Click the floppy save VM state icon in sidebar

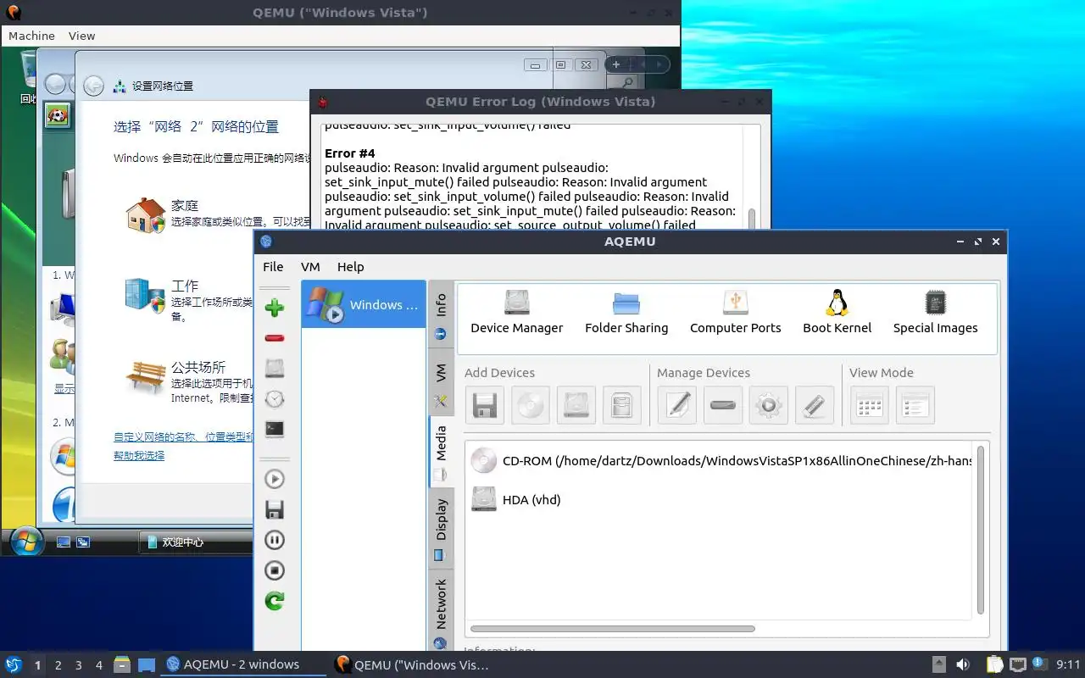point(275,509)
